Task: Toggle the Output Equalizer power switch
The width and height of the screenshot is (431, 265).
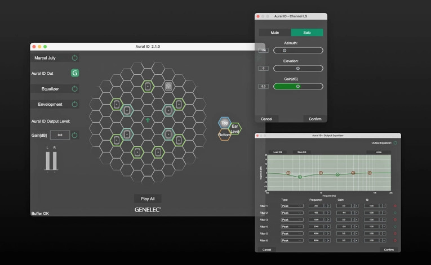Action: tap(396, 143)
